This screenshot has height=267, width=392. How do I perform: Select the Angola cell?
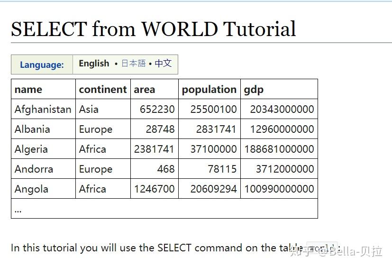pos(43,189)
